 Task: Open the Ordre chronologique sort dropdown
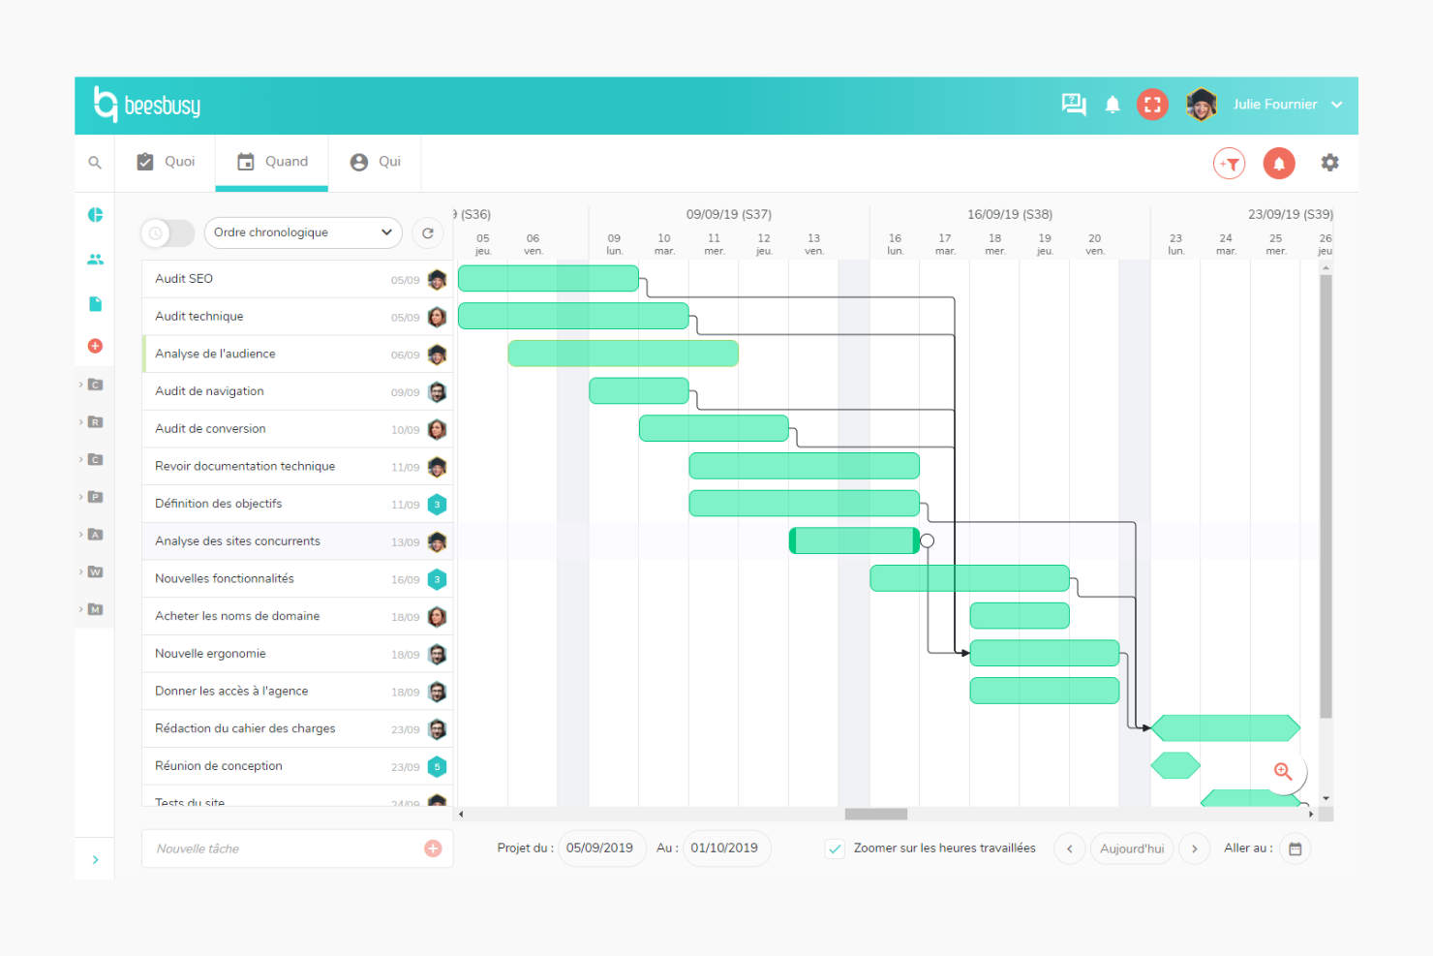click(303, 232)
